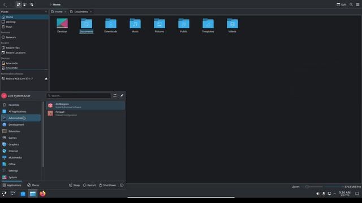362x203 pixels.
Task: Select the Pictures folder icon
Action: click(160, 25)
